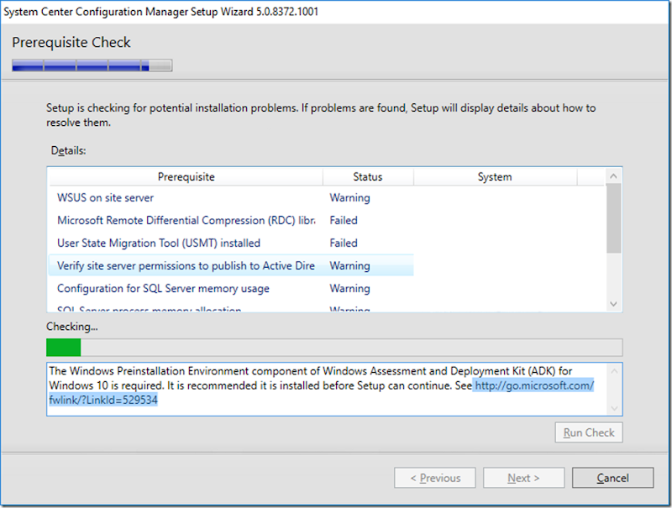Image resolution: width=672 pixels, height=508 pixels.
Task: Click Warning status for SQL memory usage
Action: (x=349, y=288)
